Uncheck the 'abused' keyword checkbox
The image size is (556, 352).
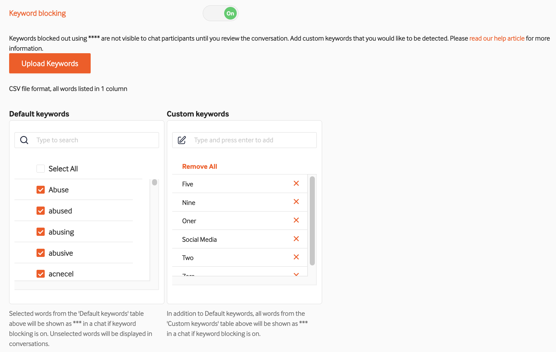[x=40, y=211]
